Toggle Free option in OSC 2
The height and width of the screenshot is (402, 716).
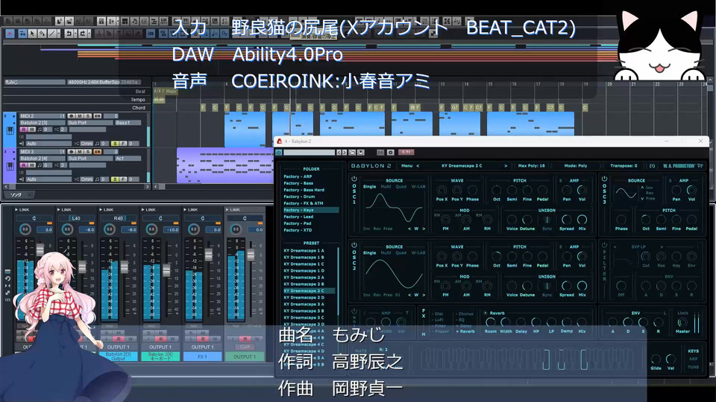[388, 295]
